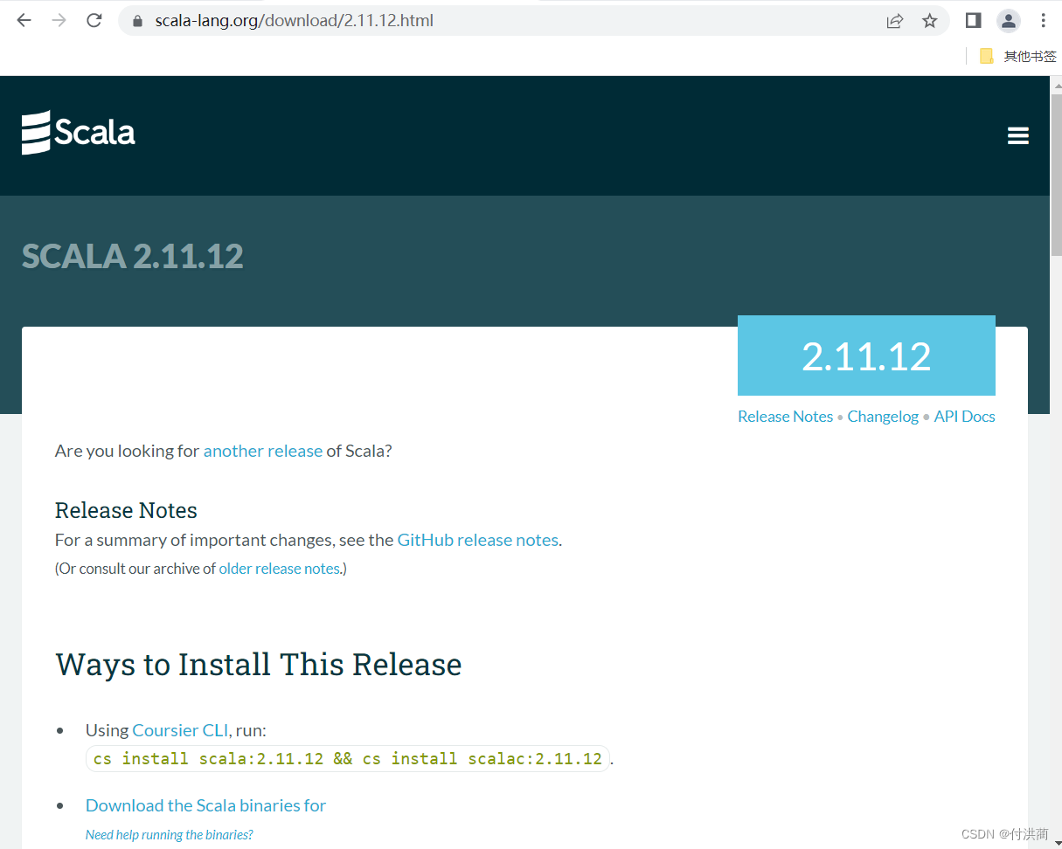The width and height of the screenshot is (1062, 849).
Task: Click the browser back arrow
Action: pyautogui.click(x=24, y=20)
